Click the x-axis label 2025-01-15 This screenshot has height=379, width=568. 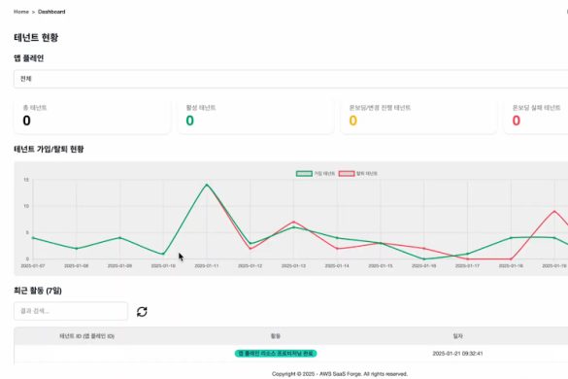click(x=381, y=266)
